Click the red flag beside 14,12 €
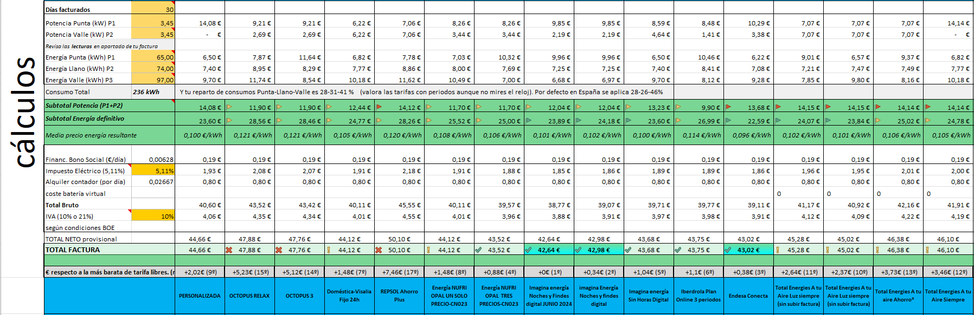This screenshot has width=974, height=315. pyautogui.click(x=379, y=107)
